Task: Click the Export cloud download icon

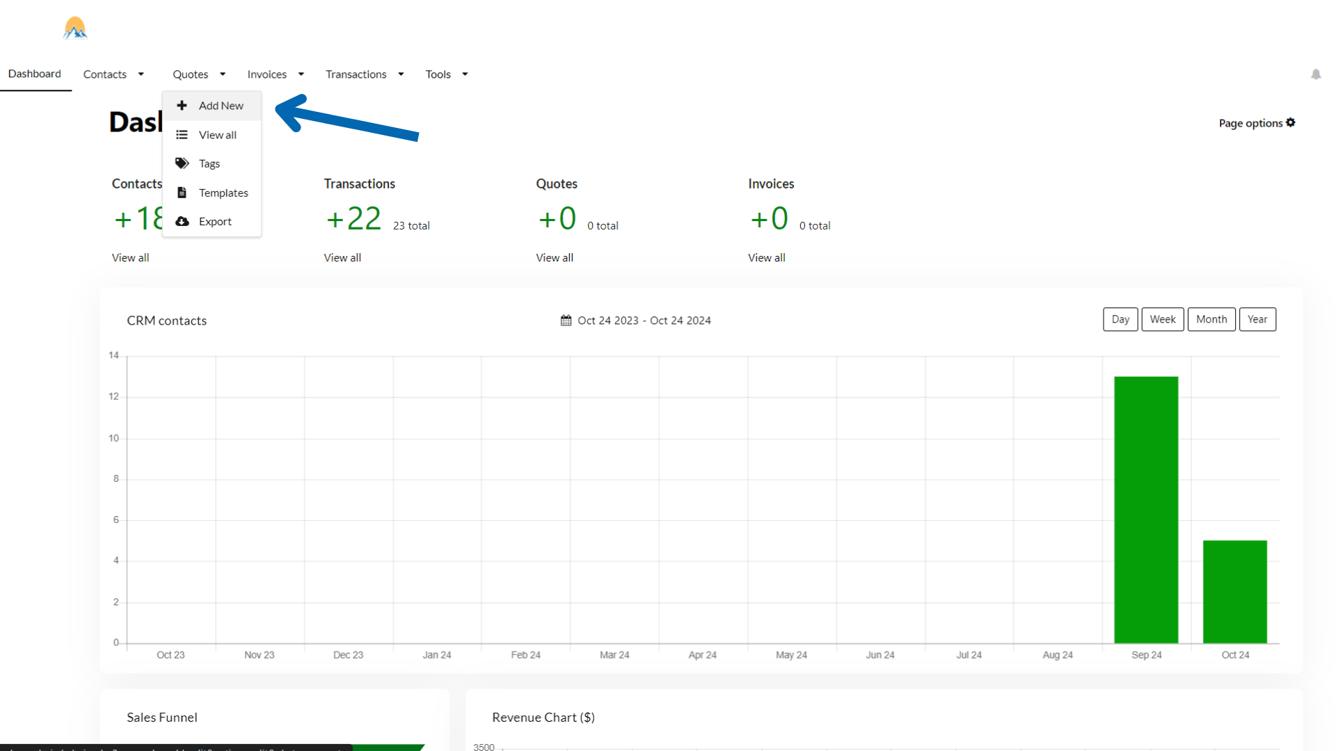Action: pos(182,221)
